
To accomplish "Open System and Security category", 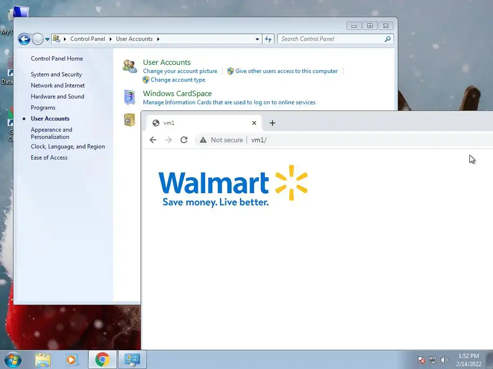I will tap(56, 74).
